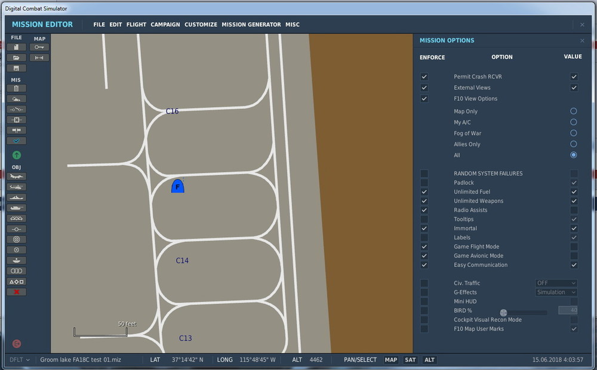The height and width of the screenshot is (370, 597).
Task: Open the CAMPAIGN menu
Action: click(x=165, y=24)
